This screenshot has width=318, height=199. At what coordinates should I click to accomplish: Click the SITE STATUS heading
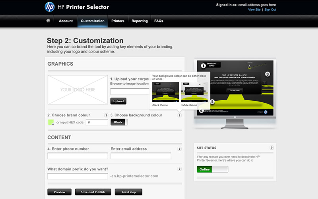tap(206, 148)
